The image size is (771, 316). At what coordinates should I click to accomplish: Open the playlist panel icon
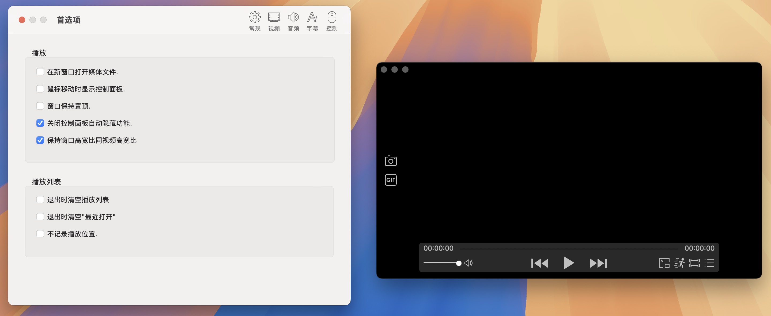click(x=709, y=263)
